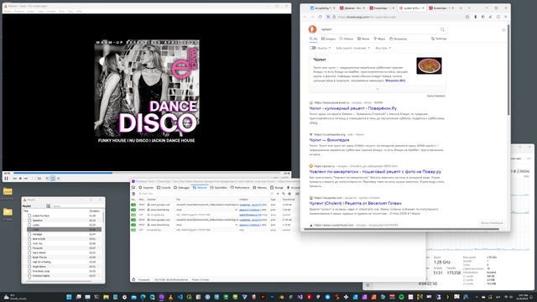Open the Поварёнок.Ру cholent recipe result
This screenshot has height=302, width=537.
click(x=352, y=108)
